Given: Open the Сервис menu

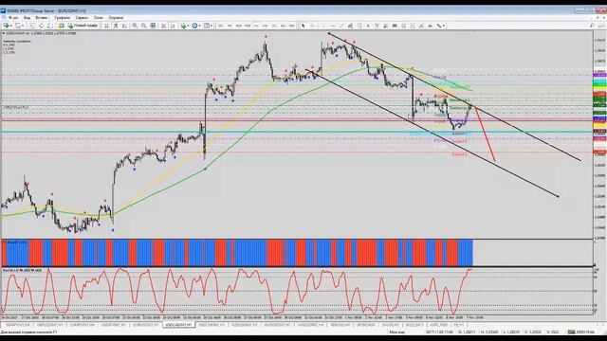Looking at the screenshot, I should (82, 18).
